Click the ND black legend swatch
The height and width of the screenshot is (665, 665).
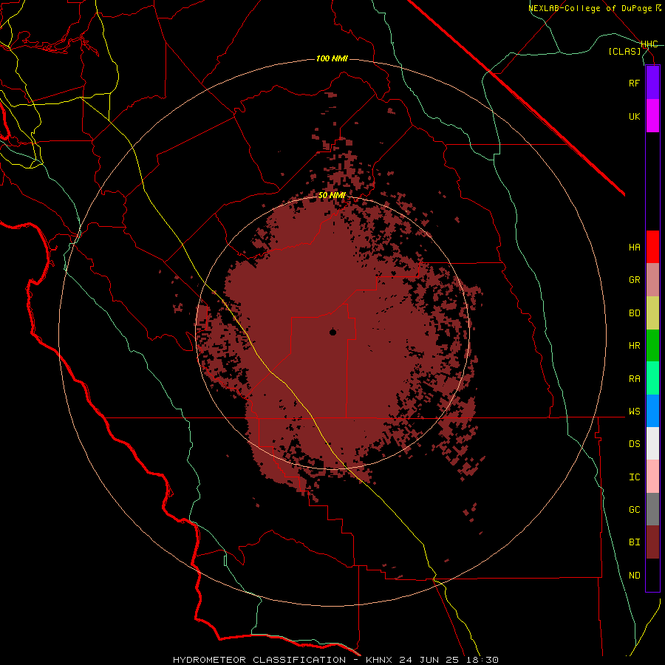[652, 575]
